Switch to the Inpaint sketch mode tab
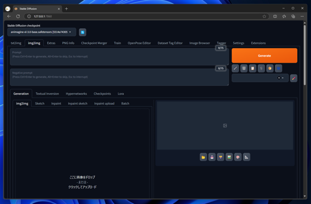Image resolution: width=311 pixels, height=204 pixels. pos(78,104)
